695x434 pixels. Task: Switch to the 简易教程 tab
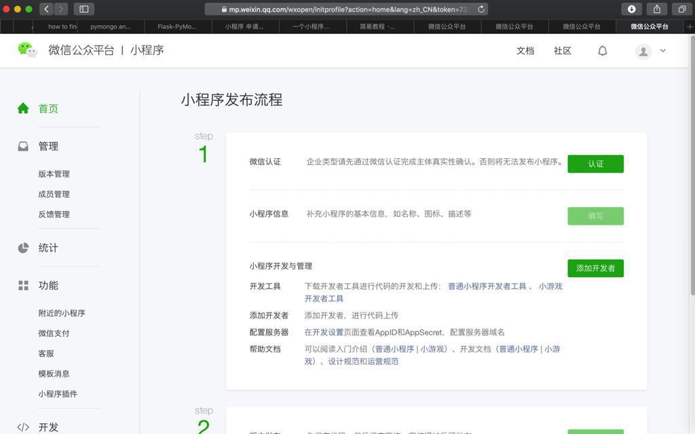[377, 26]
